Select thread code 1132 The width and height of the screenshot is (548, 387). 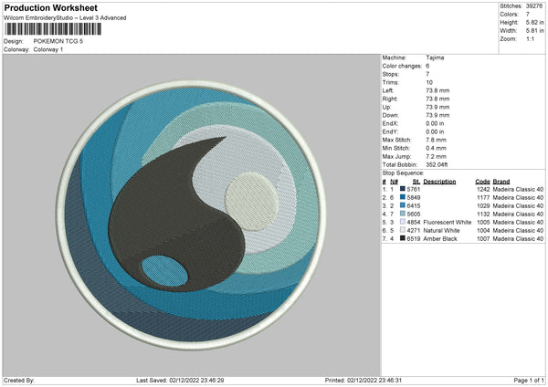pos(483,214)
